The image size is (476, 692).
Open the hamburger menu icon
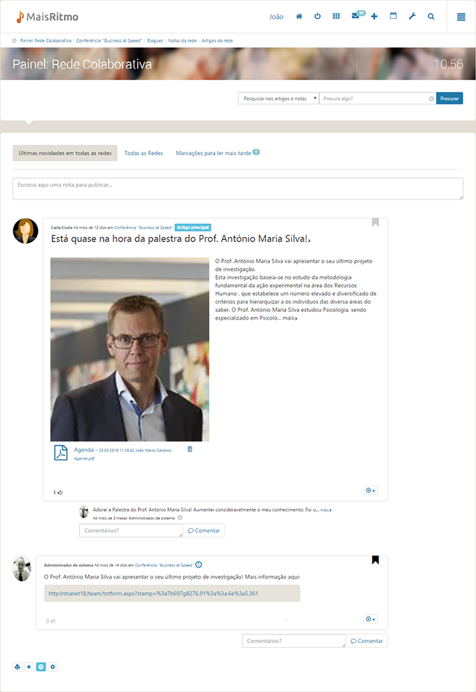click(x=461, y=17)
